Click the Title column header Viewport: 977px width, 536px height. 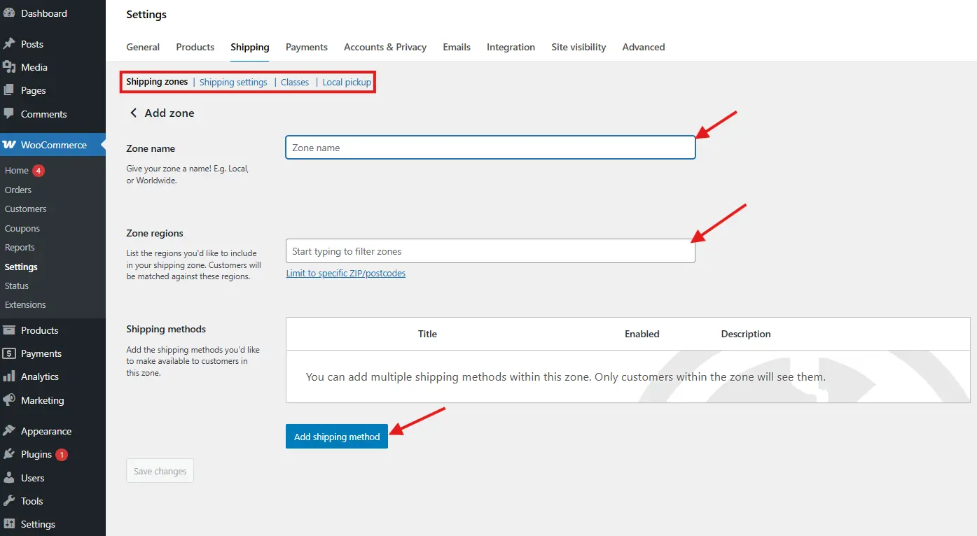click(427, 334)
